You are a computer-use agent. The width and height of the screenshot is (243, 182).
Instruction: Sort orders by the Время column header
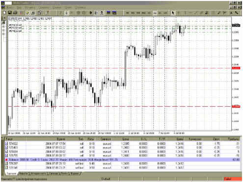[x=61, y=139]
